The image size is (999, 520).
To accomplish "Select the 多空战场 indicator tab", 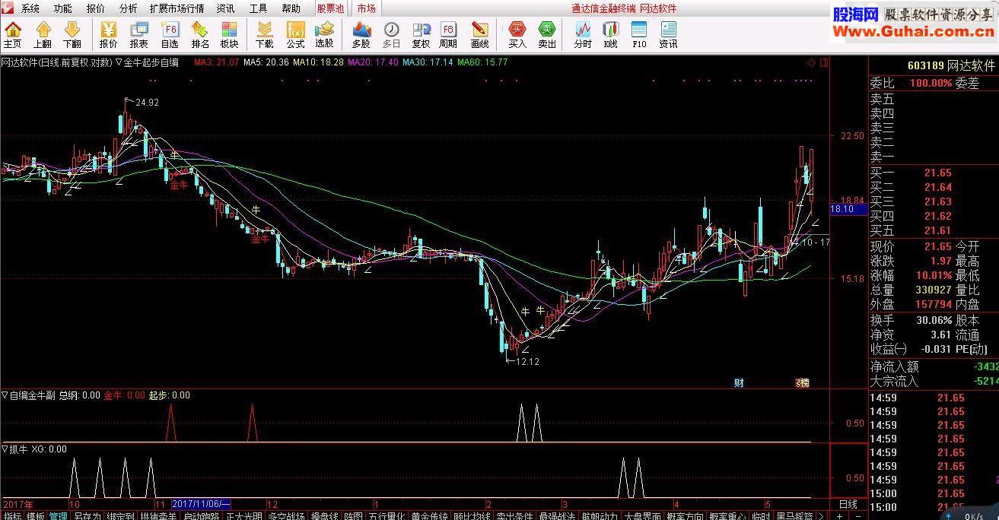I will (x=286, y=515).
